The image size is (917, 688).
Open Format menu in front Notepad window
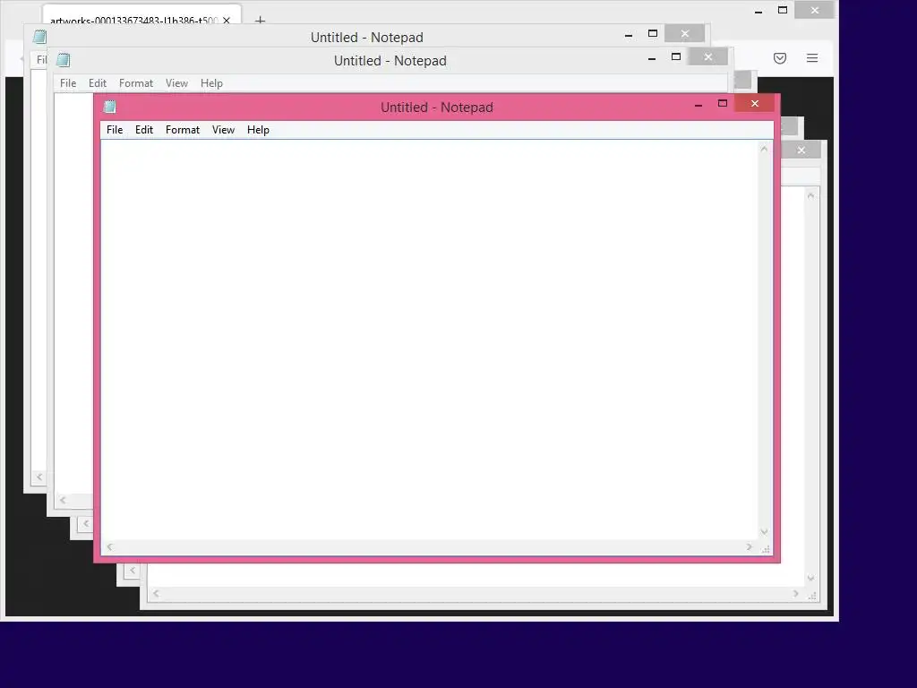point(183,130)
